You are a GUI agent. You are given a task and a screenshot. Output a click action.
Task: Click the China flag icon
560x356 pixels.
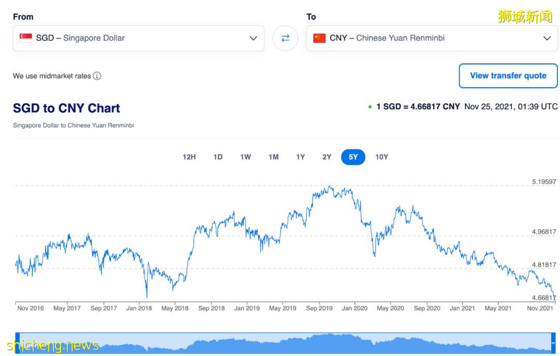click(319, 38)
